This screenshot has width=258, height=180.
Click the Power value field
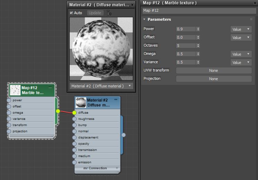tap(186, 29)
